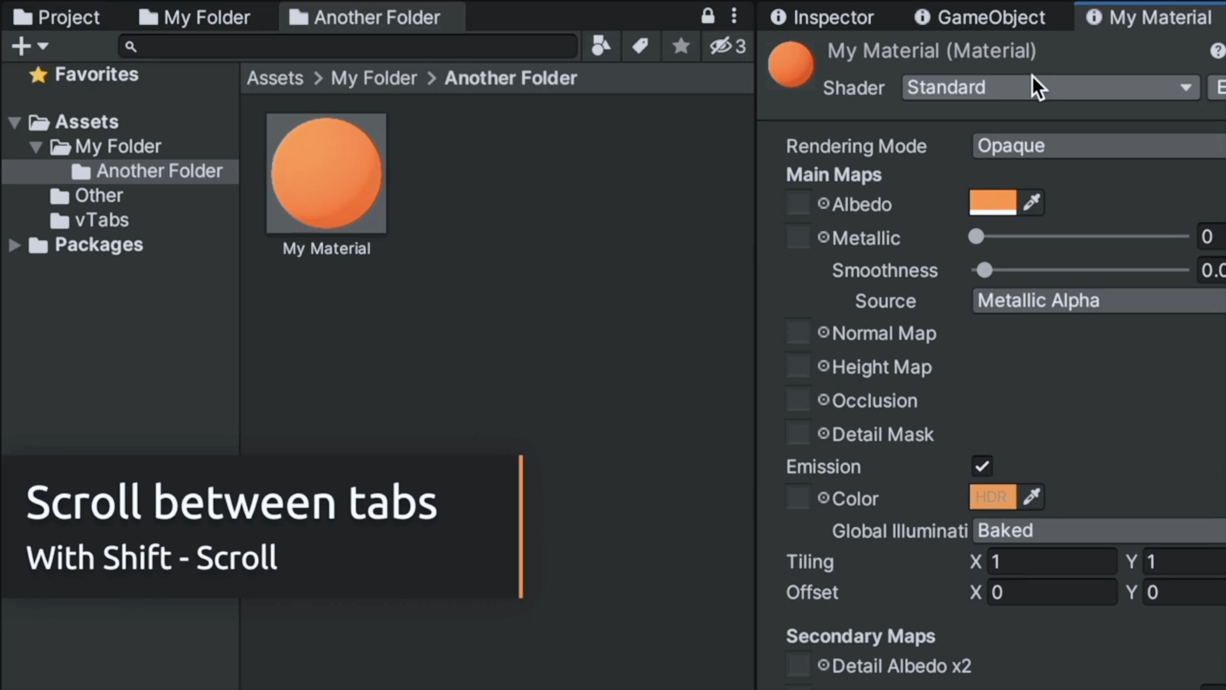Disable the Emission checkbox
Screen dimensions: 1226x690
(982, 466)
